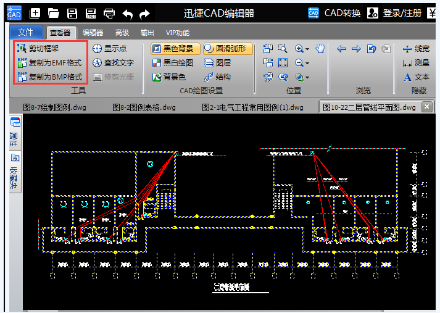
Task: Click the zoom object globe icon
Action: click(x=299, y=77)
